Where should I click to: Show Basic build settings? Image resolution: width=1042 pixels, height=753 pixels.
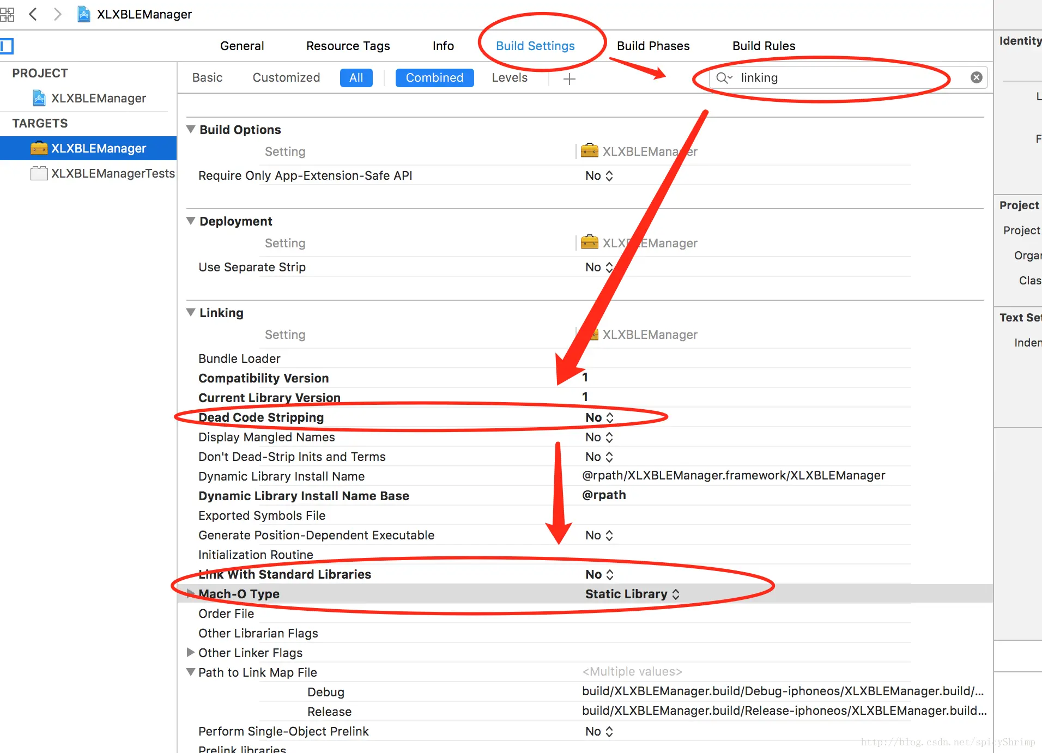[207, 77]
